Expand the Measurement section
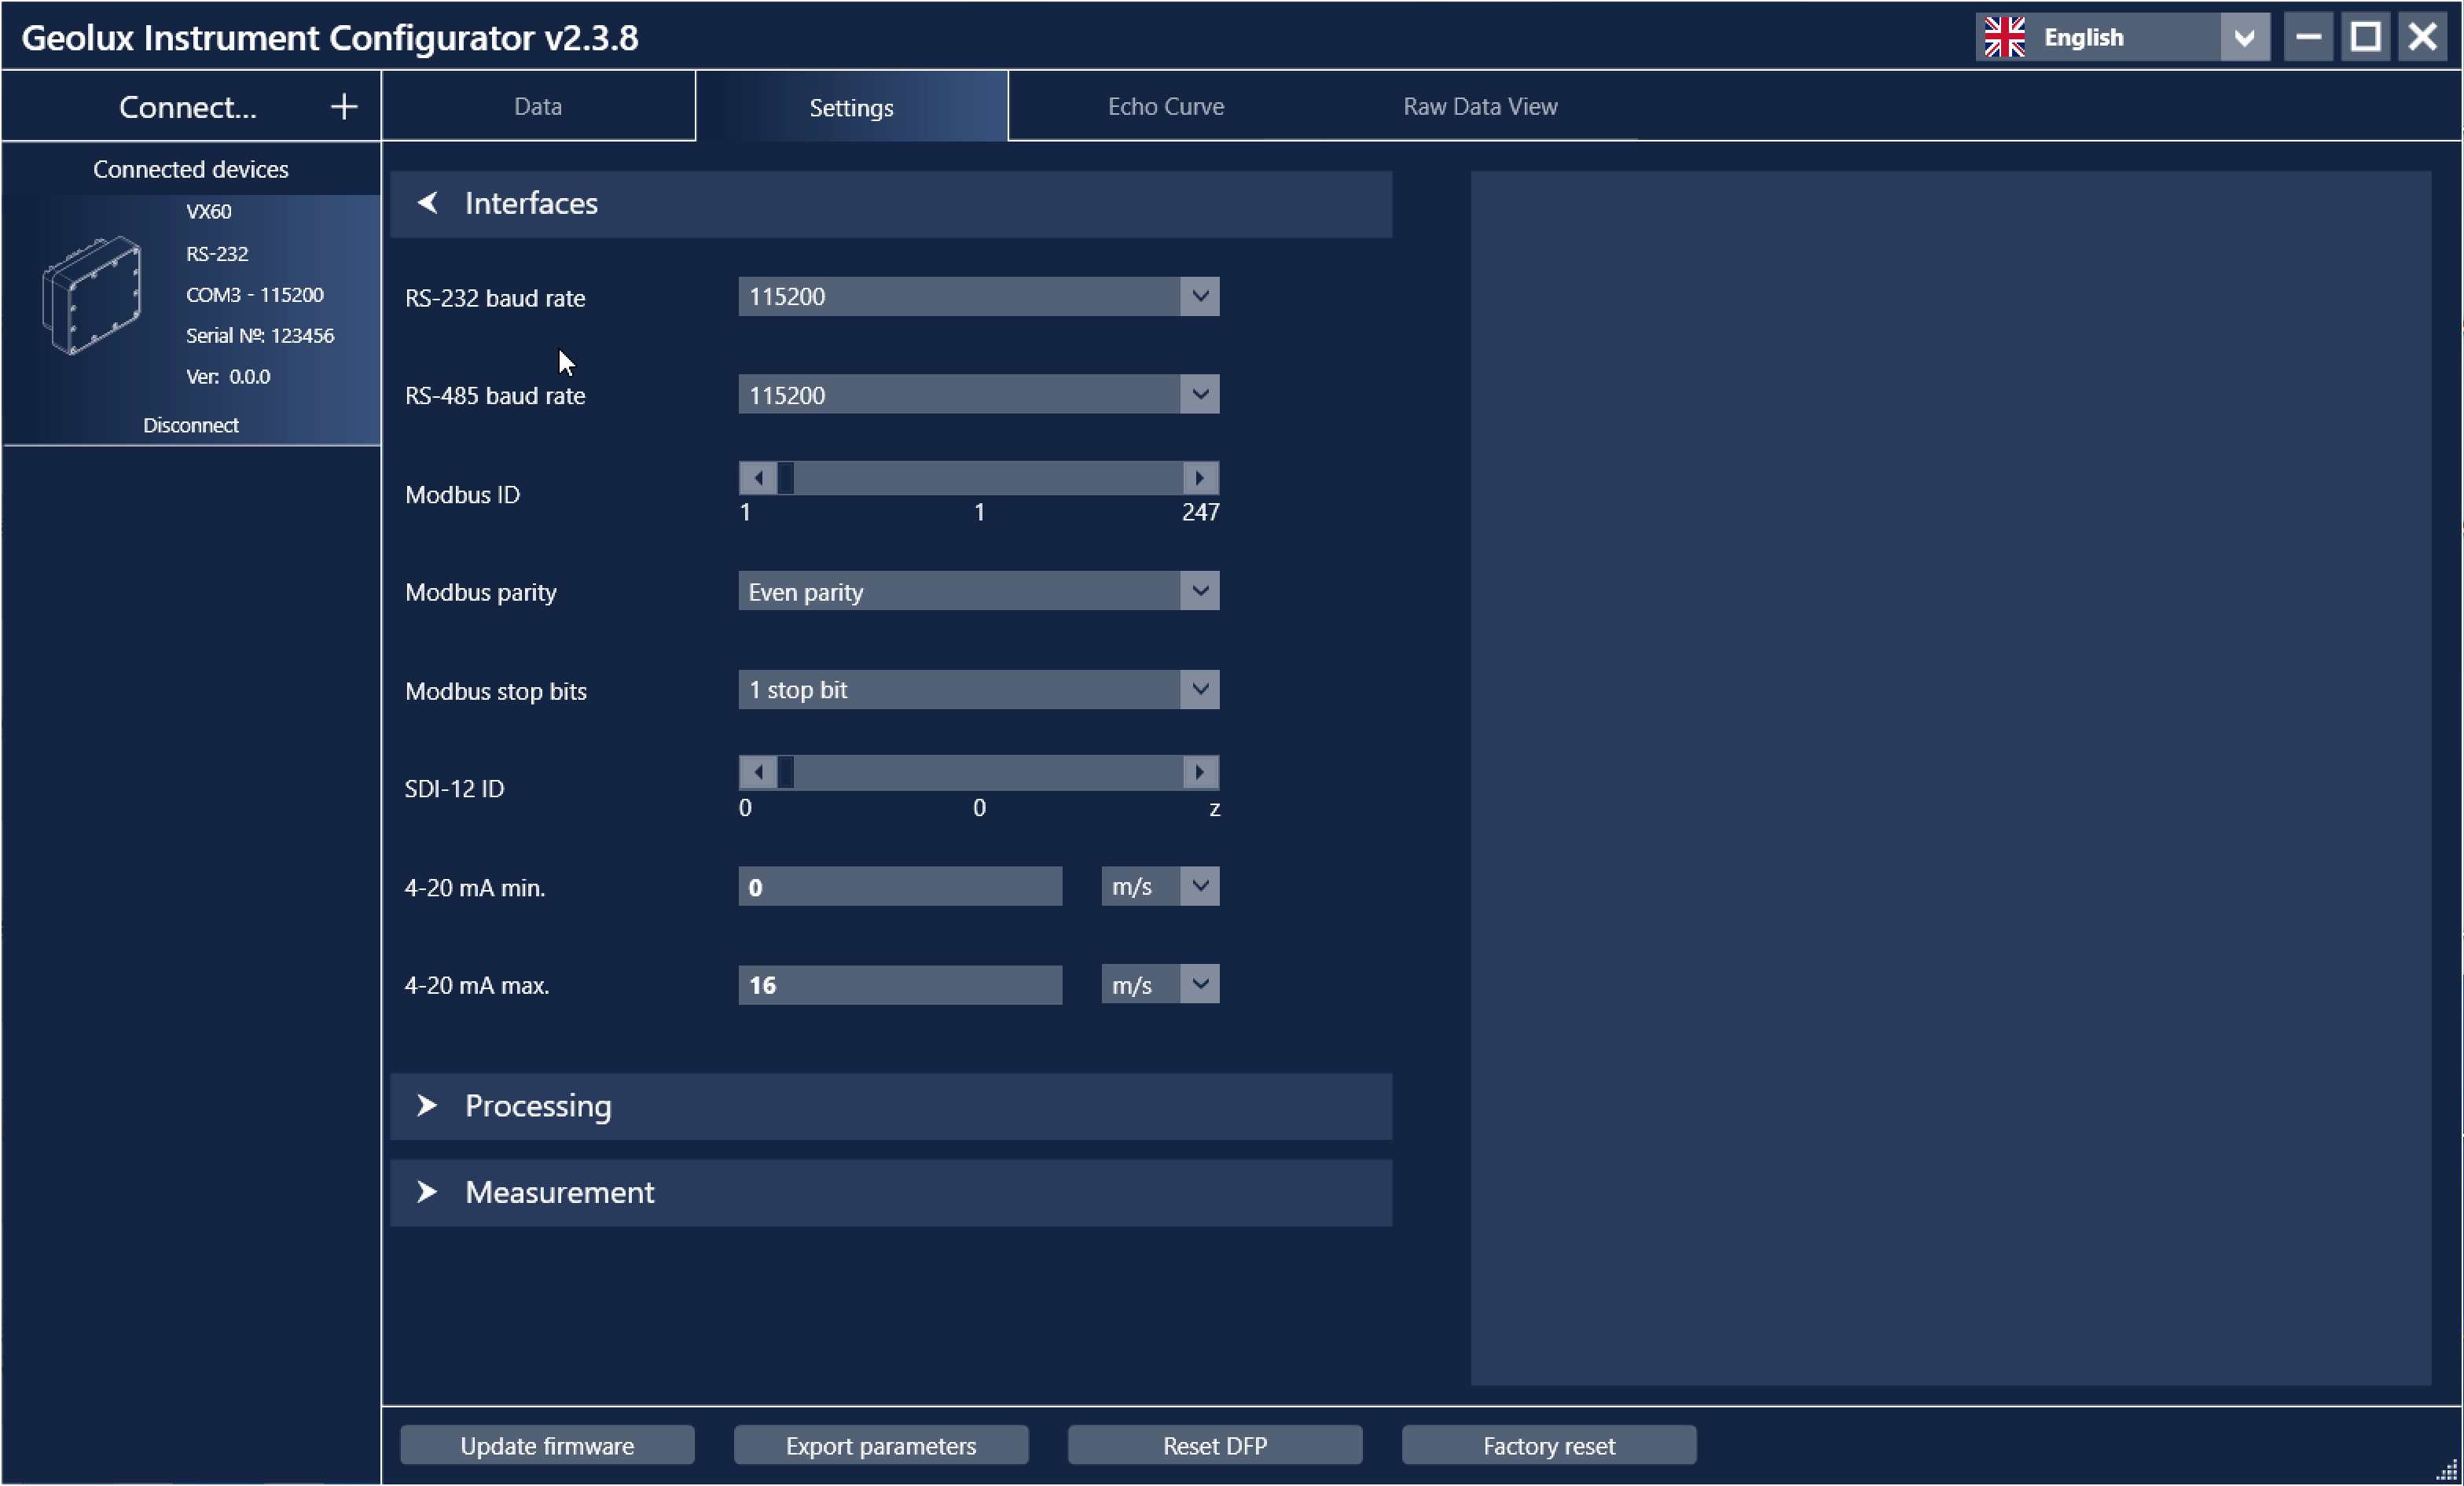Viewport: 2464px width, 1486px height. [x=428, y=1192]
